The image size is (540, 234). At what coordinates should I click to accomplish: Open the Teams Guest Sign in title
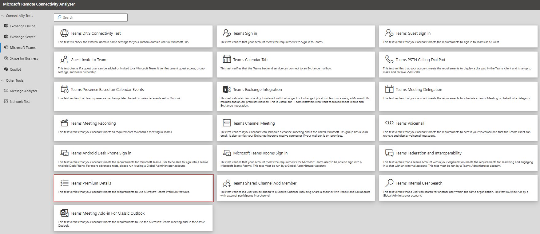coord(413,33)
